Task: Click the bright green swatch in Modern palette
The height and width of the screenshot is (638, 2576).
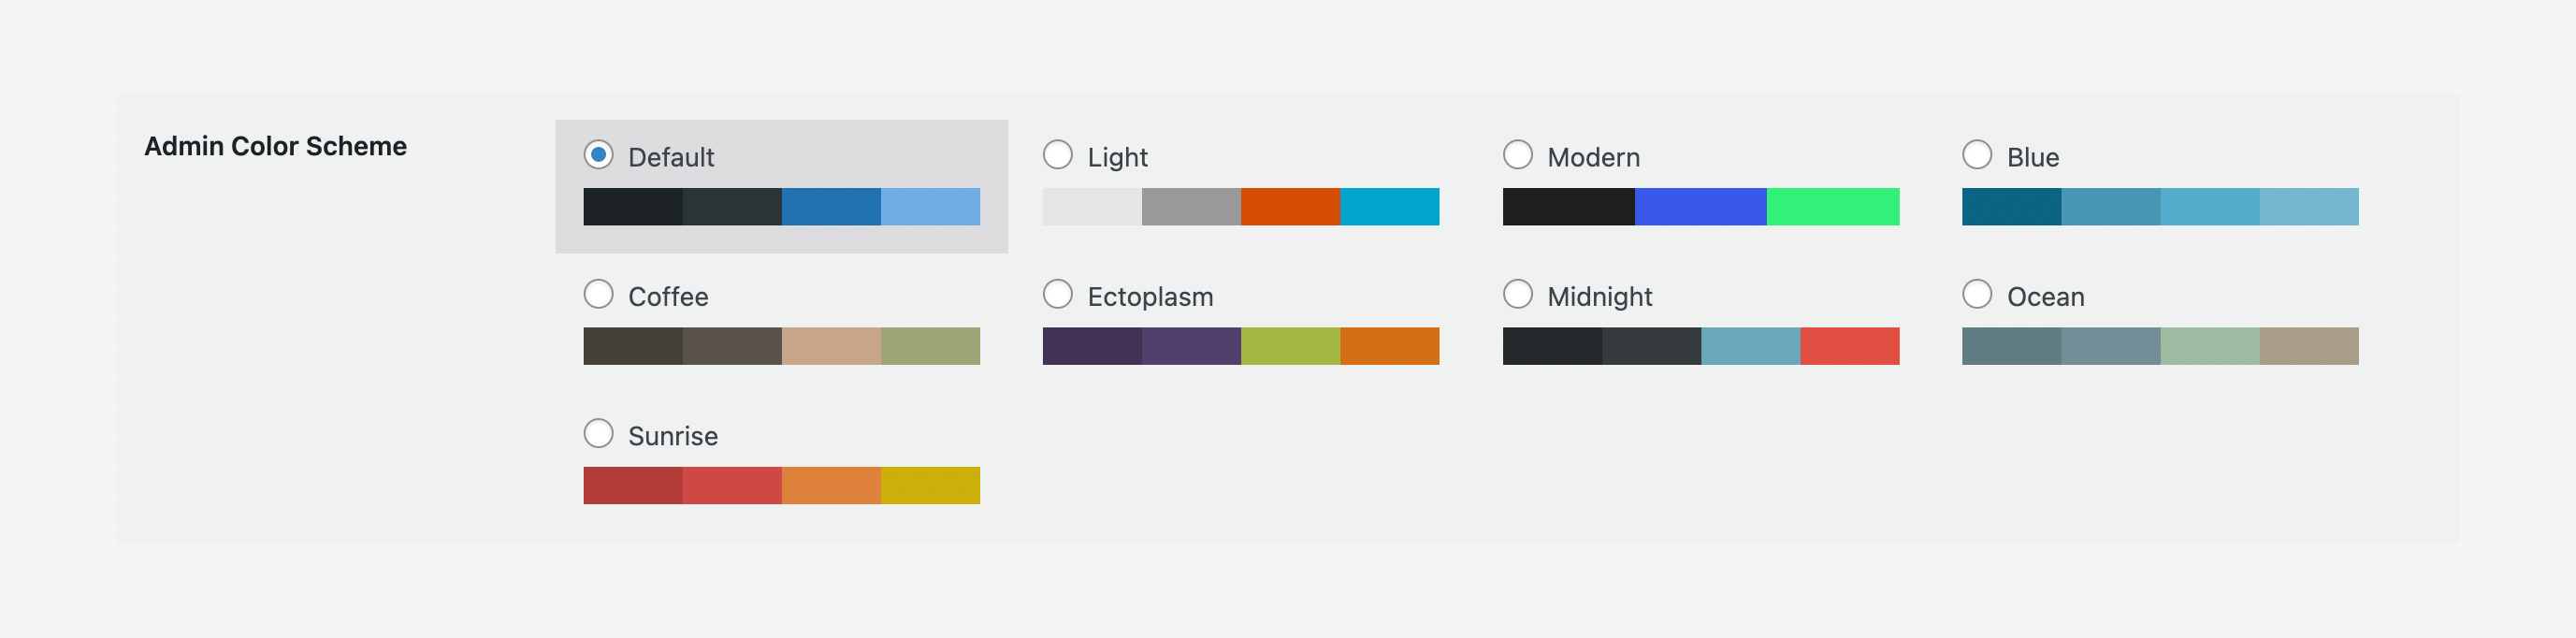Action: [x=1832, y=207]
